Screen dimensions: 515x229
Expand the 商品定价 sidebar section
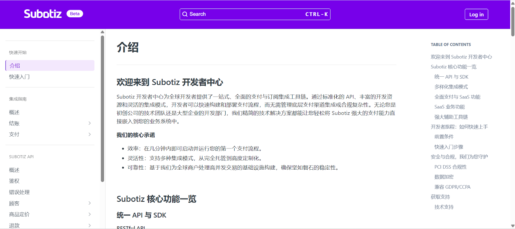[89, 214]
